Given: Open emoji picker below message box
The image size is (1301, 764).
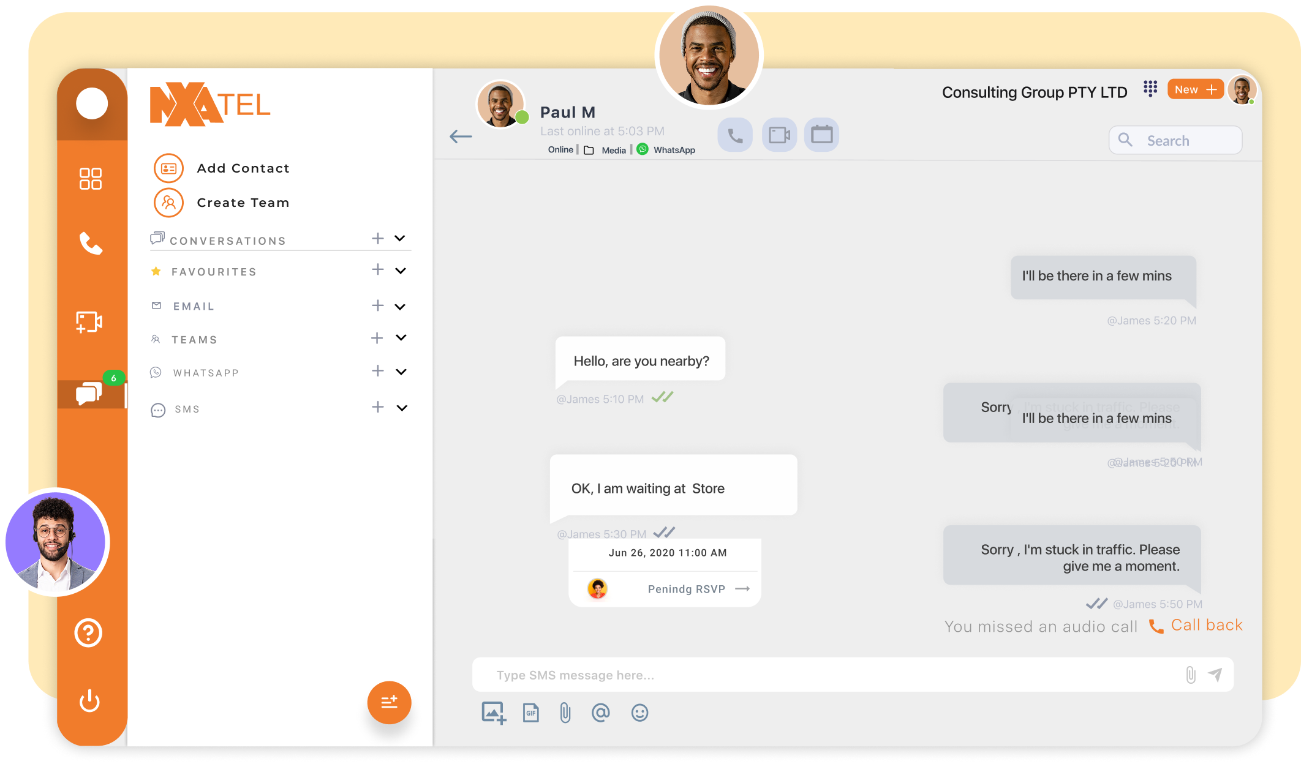Looking at the screenshot, I should 639,713.
